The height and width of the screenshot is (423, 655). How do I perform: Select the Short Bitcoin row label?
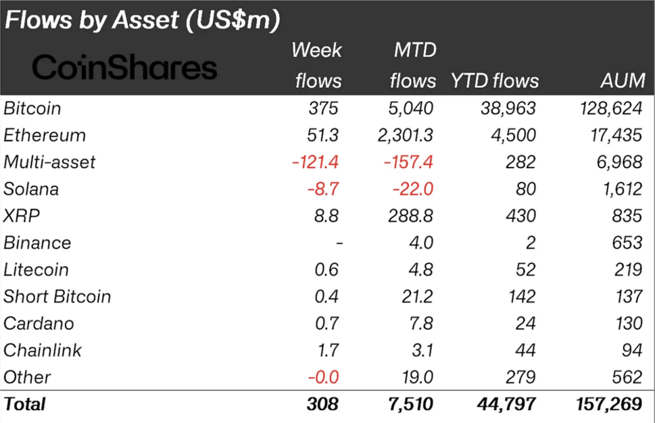(x=57, y=297)
